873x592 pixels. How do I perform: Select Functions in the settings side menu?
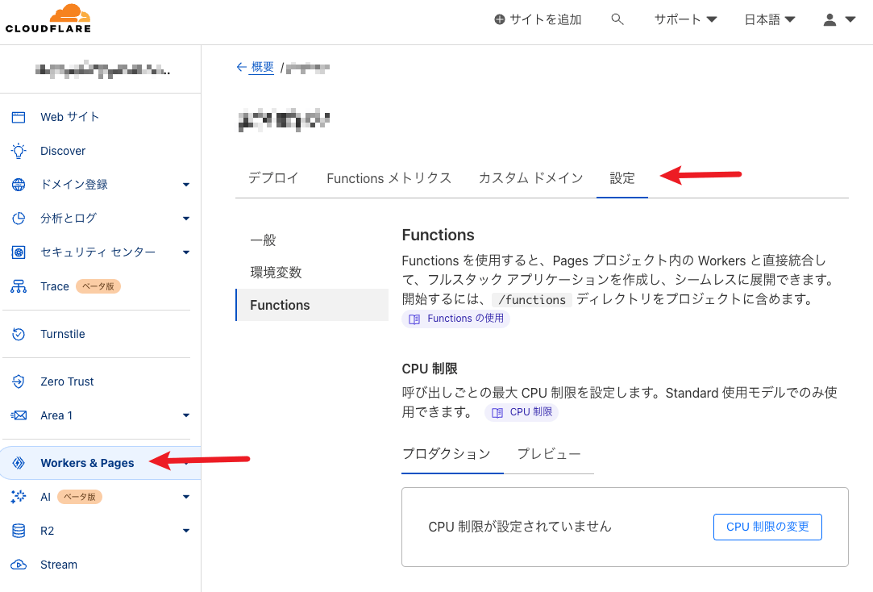(312, 305)
